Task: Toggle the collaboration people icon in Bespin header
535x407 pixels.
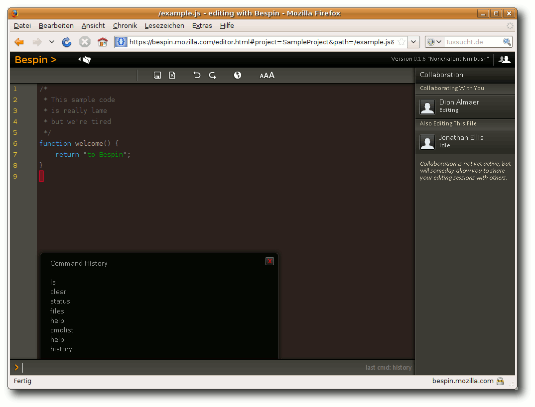Action: pyautogui.click(x=504, y=59)
